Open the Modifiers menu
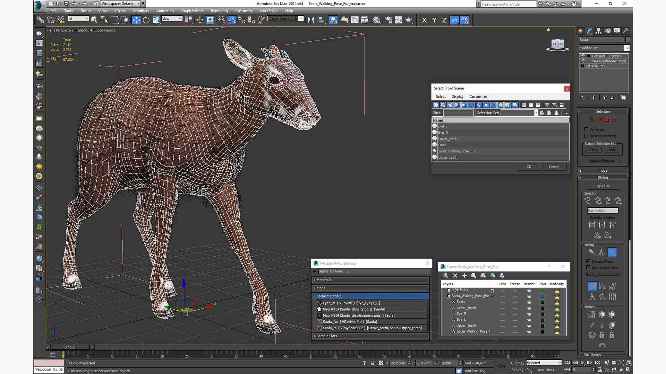666x374 pixels. pos(141,11)
